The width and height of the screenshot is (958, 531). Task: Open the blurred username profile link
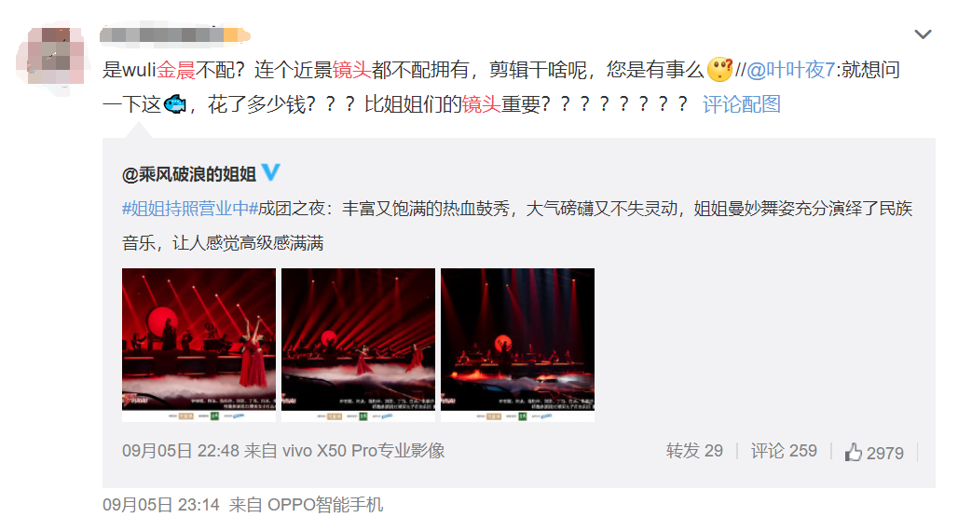(175, 34)
